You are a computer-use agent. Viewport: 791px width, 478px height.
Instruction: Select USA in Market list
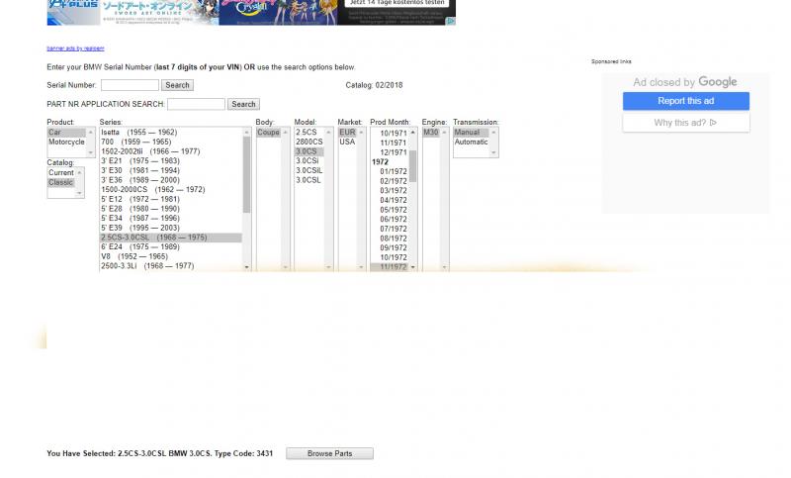[347, 143]
